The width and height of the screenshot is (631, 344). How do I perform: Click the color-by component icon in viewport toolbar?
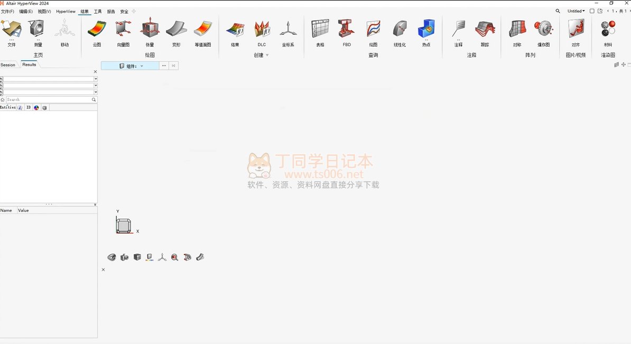pos(150,257)
